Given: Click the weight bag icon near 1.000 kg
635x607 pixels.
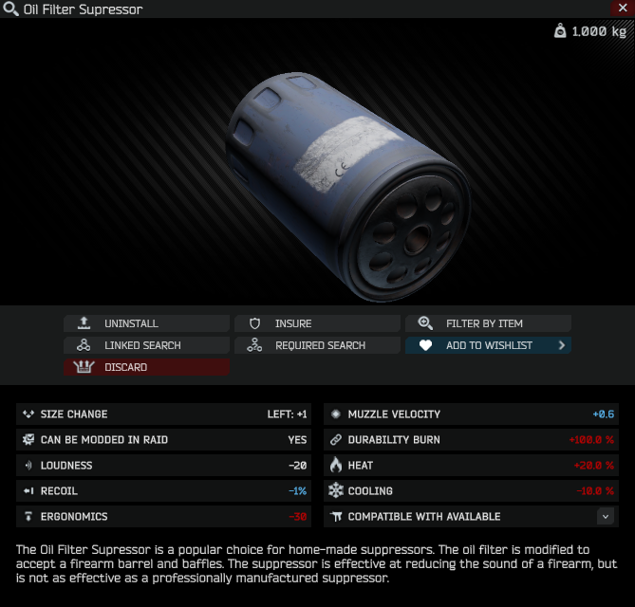Looking at the screenshot, I should (x=560, y=30).
